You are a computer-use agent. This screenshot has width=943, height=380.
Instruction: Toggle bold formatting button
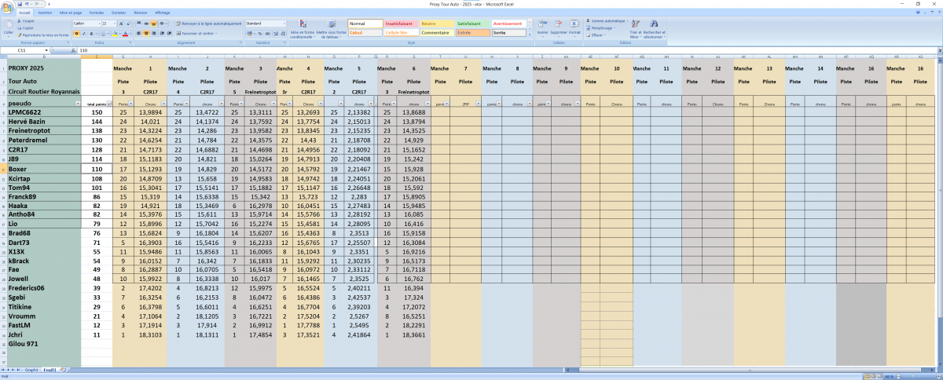pos(75,34)
